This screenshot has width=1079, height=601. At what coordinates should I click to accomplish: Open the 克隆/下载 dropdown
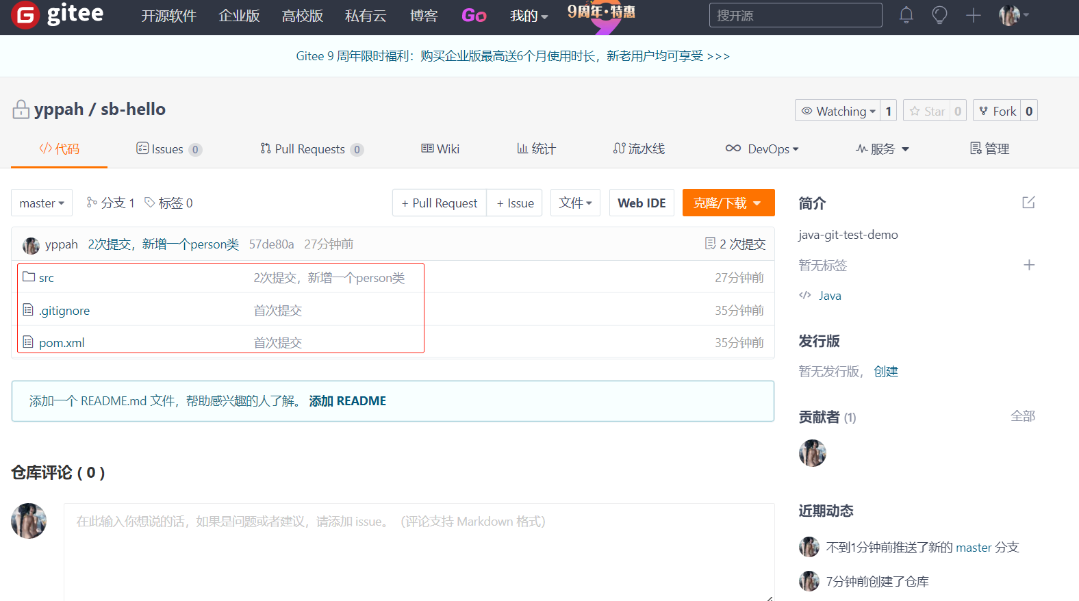click(x=728, y=203)
